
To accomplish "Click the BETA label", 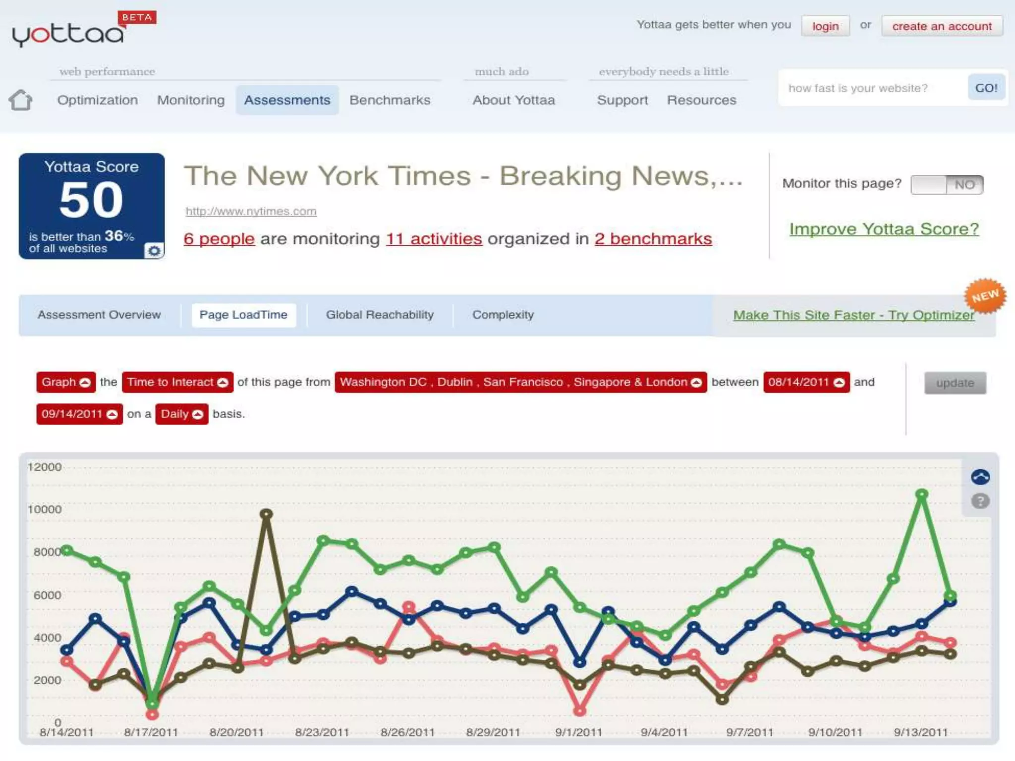I will [137, 17].
